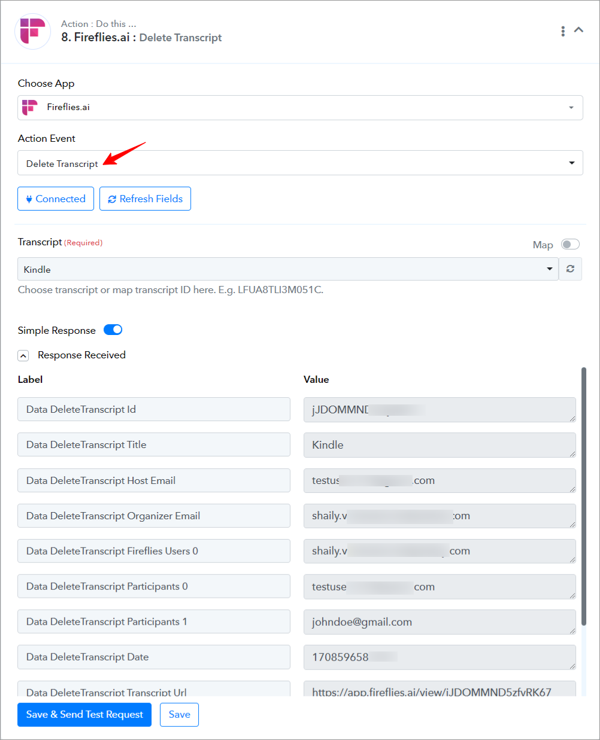Click the Fireflies.ai icon inside Choose App field
The width and height of the screenshot is (600, 740).
click(30, 108)
